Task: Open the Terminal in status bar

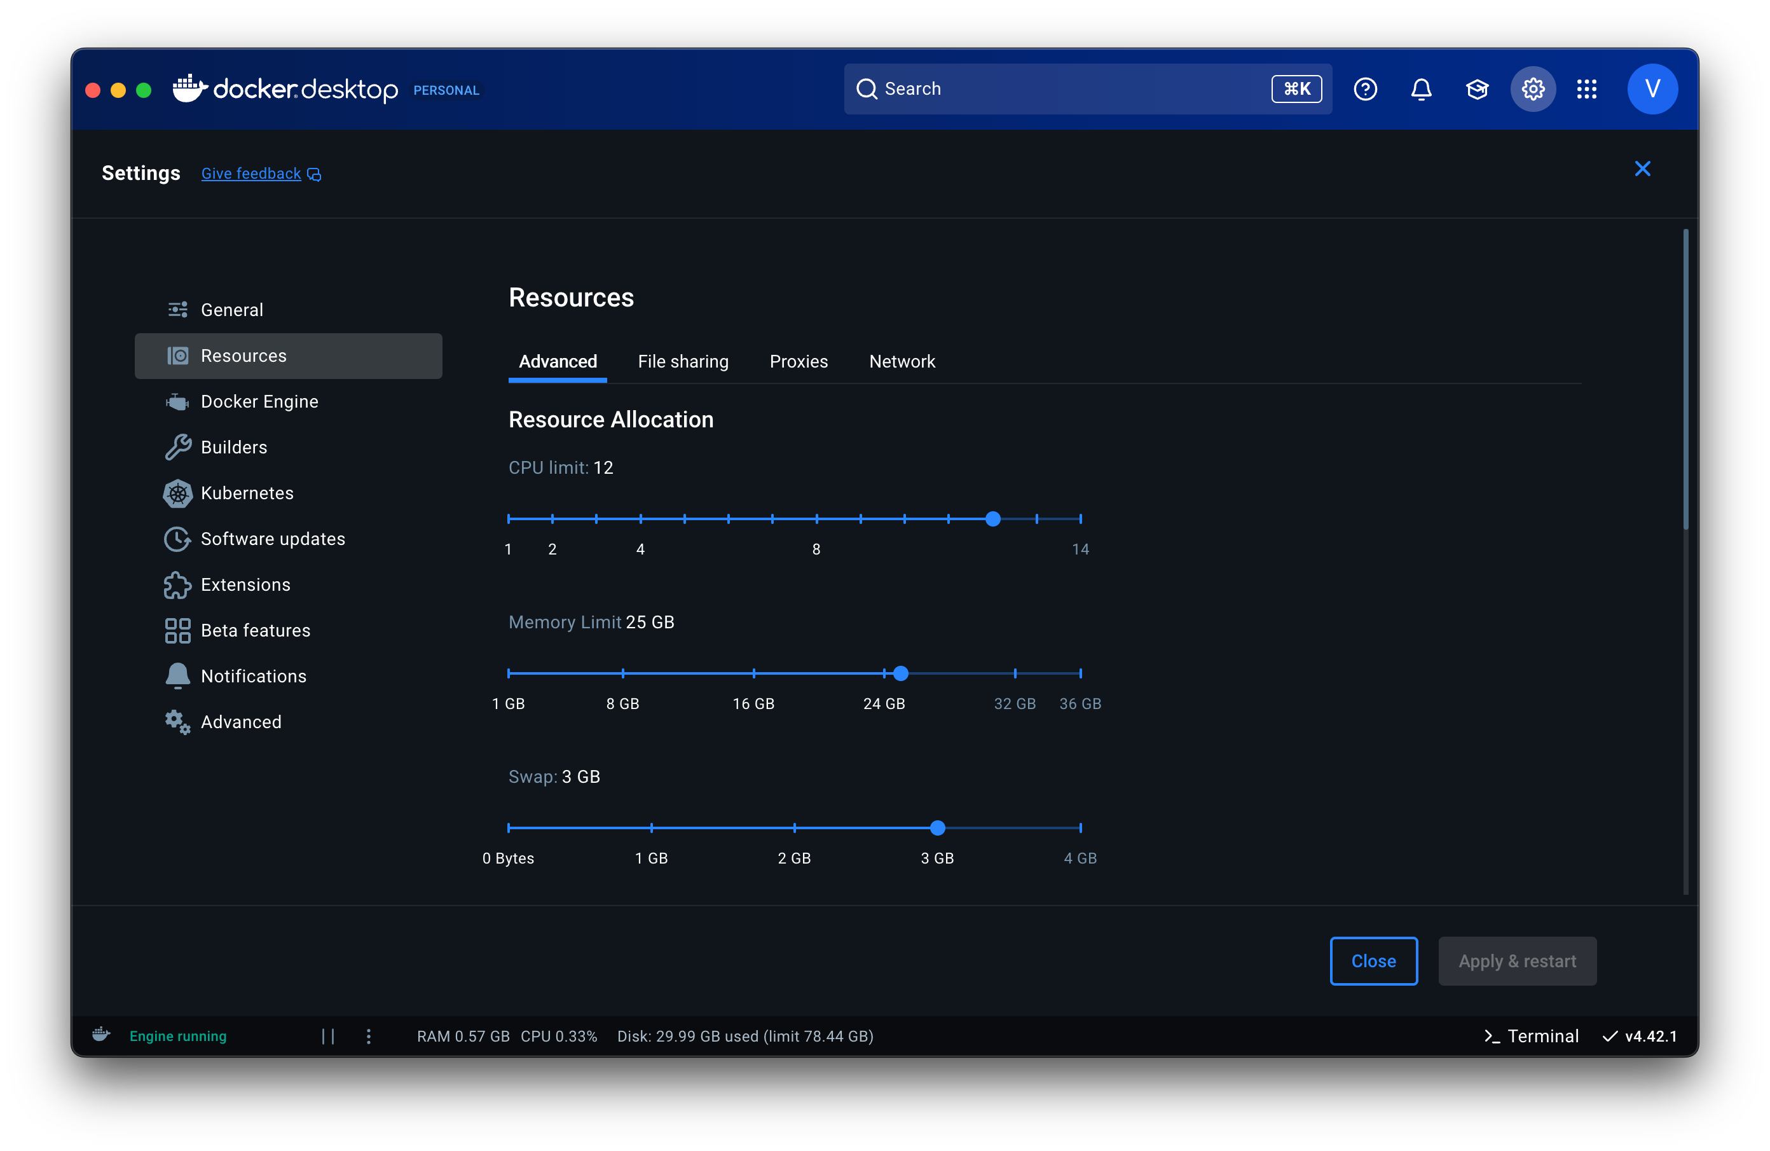Action: 1530,1037
